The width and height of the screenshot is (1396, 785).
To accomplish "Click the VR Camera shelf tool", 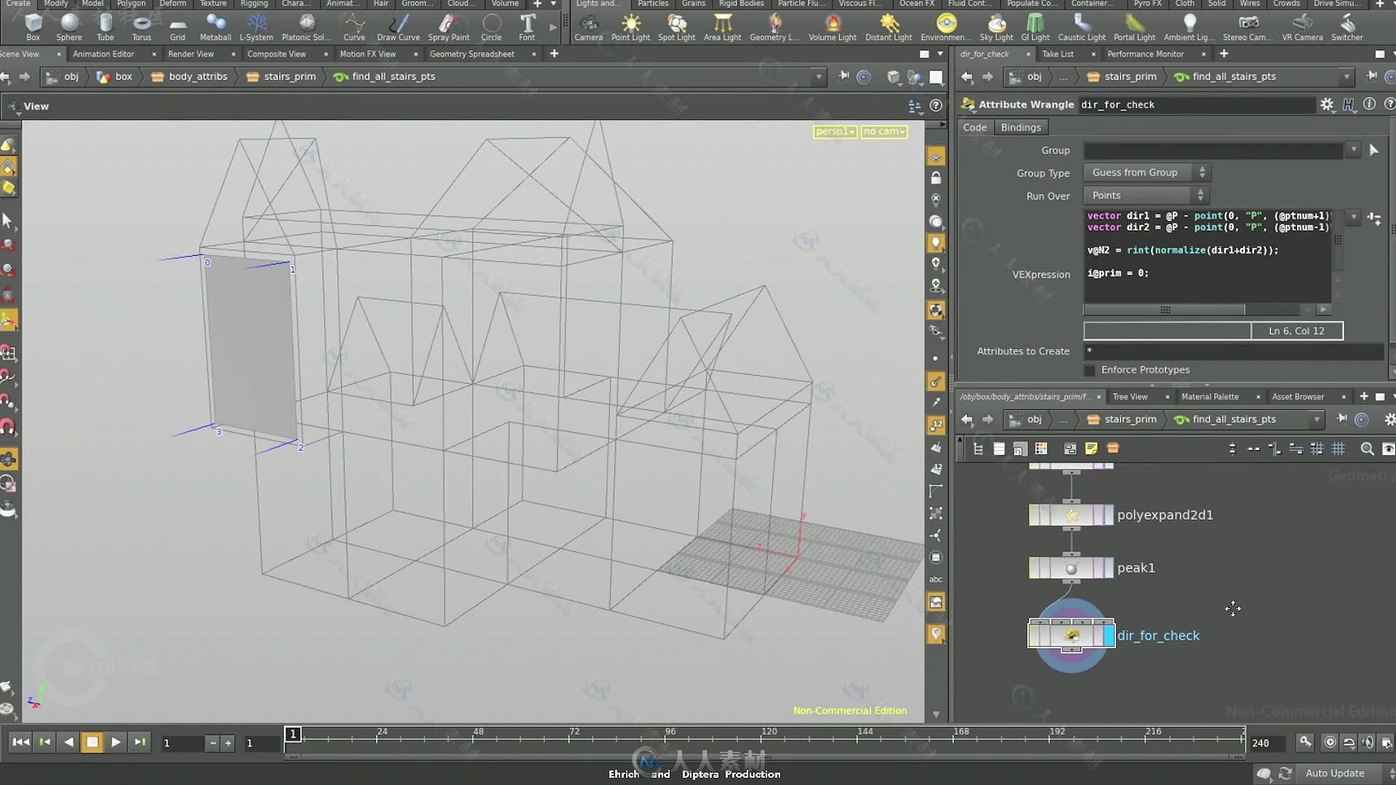I will coord(1302,27).
